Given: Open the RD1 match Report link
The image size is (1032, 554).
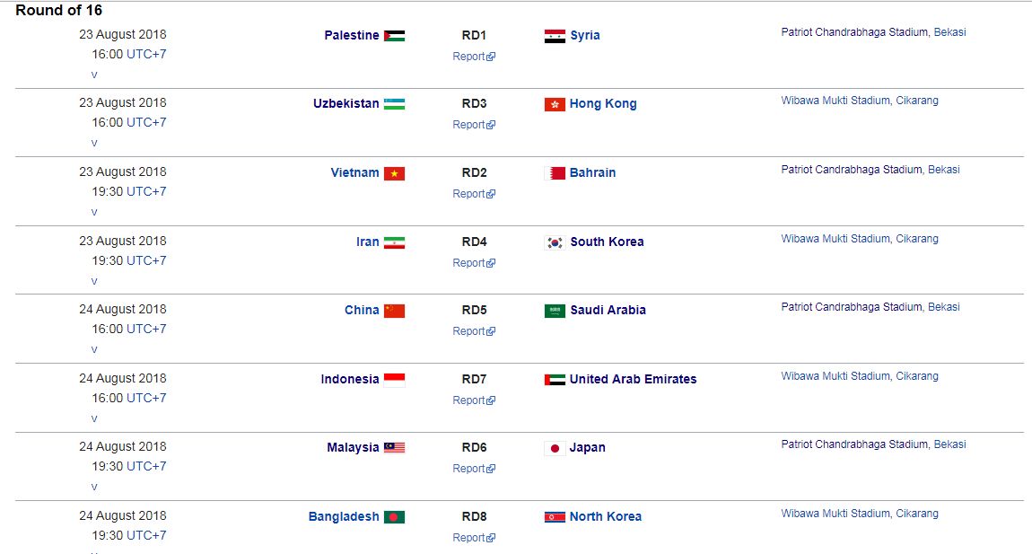Looking at the screenshot, I should [469, 57].
